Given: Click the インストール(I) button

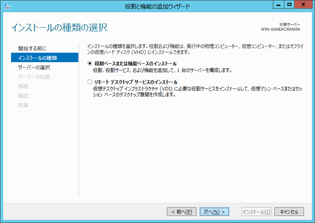Looking at the screenshot, I should [x=256, y=212].
